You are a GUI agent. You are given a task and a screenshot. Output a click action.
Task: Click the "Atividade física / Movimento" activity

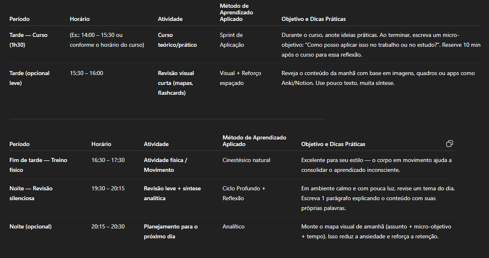pyautogui.click(x=165, y=165)
